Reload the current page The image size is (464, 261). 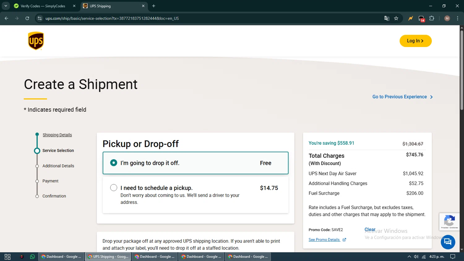(x=27, y=18)
